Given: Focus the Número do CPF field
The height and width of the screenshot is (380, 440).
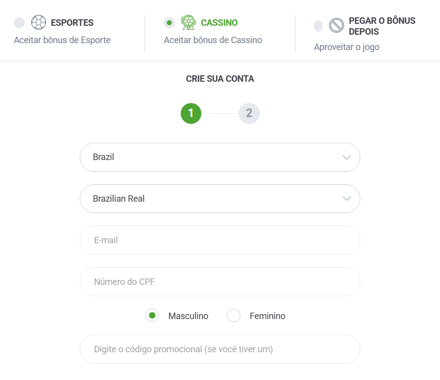Looking at the screenshot, I should click(x=220, y=282).
